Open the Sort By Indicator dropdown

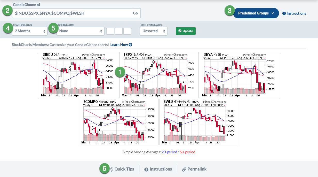[154, 31]
